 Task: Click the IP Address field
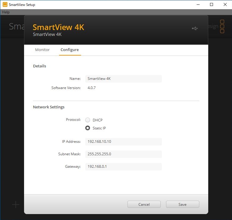pos(124,142)
